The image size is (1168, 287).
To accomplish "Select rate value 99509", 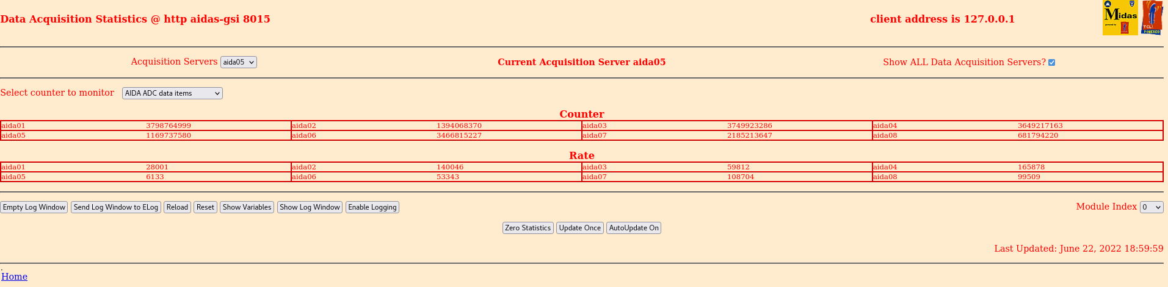I will click(x=1029, y=177).
